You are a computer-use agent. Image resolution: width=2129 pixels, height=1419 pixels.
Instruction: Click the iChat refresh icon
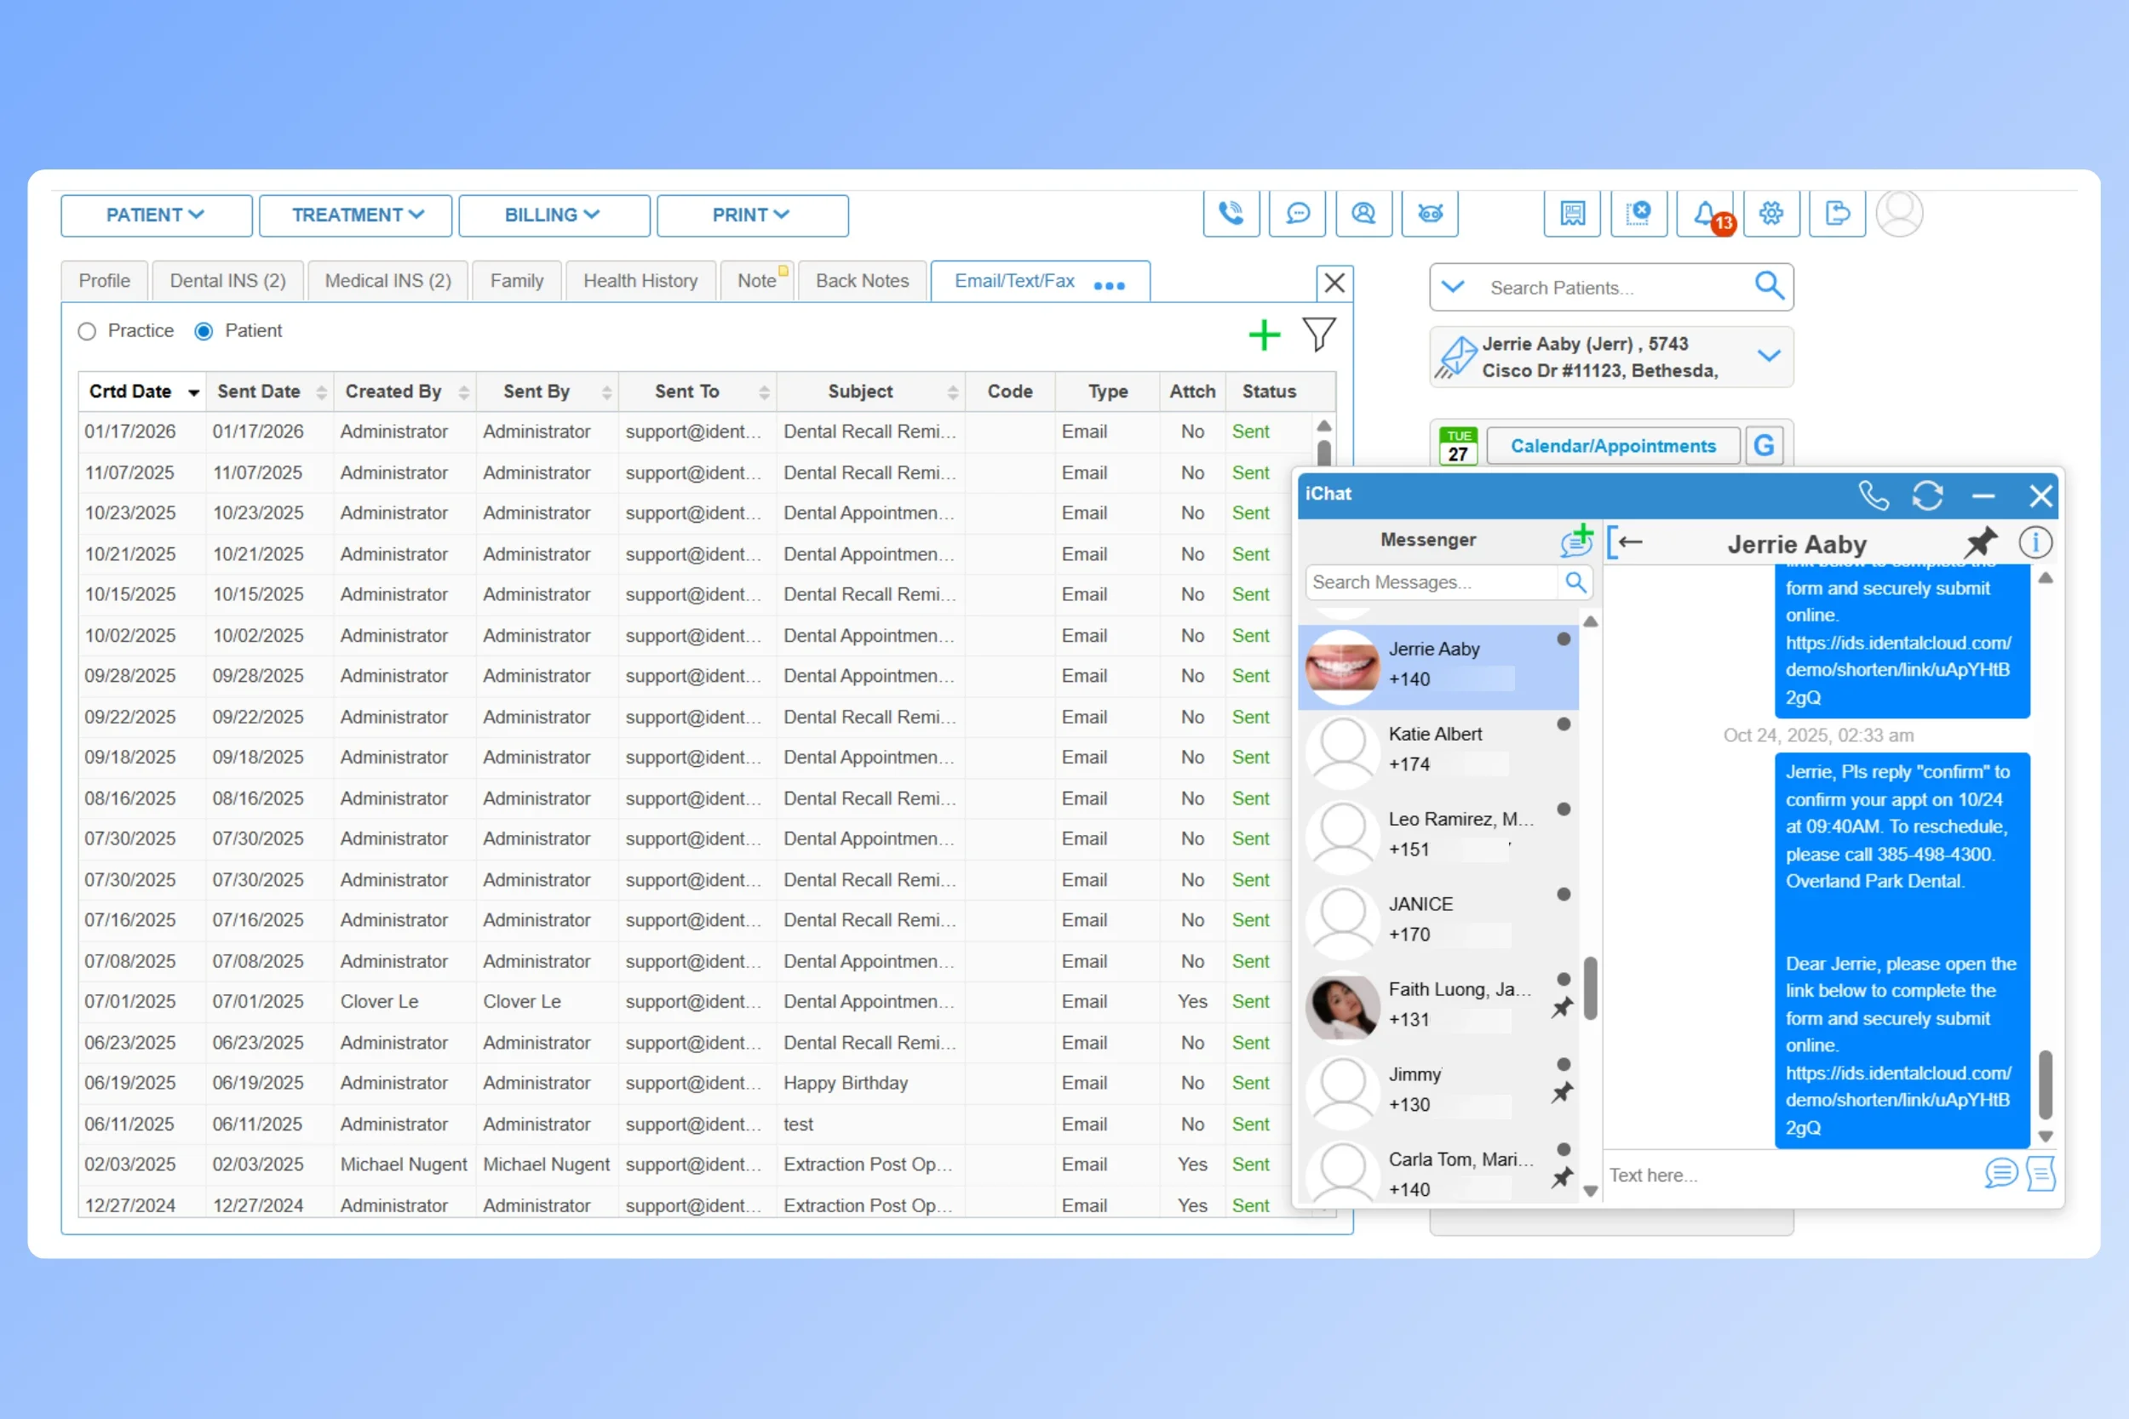(1927, 495)
